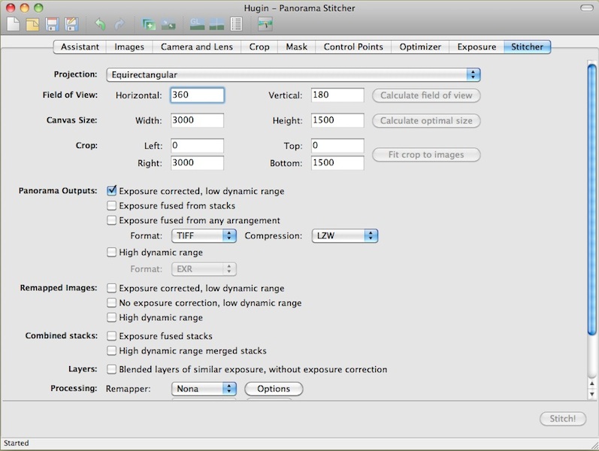Screen dimensions: 599x451
Task: Expand the TIFF format dropdown
Action: point(204,236)
